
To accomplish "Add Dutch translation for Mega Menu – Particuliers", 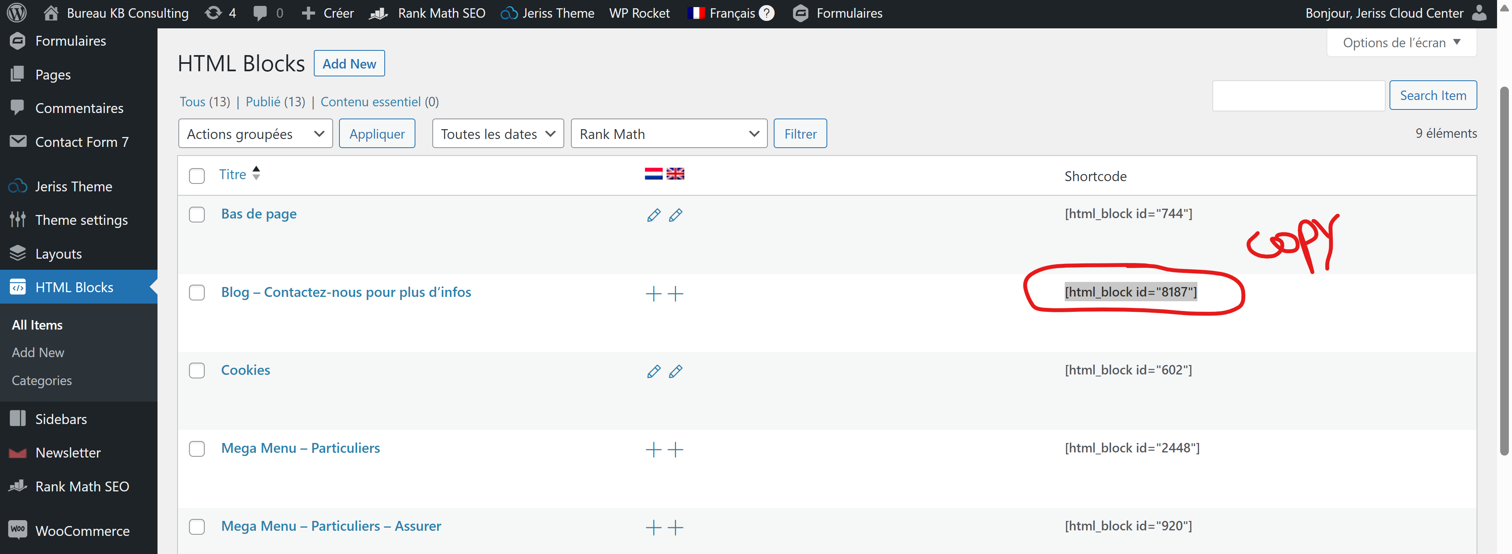I will [653, 450].
